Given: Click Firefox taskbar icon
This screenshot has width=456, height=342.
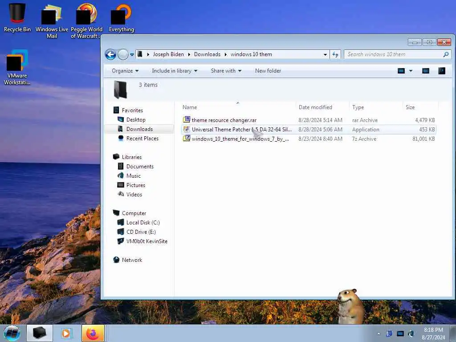Looking at the screenshot, I should [93, 333].
